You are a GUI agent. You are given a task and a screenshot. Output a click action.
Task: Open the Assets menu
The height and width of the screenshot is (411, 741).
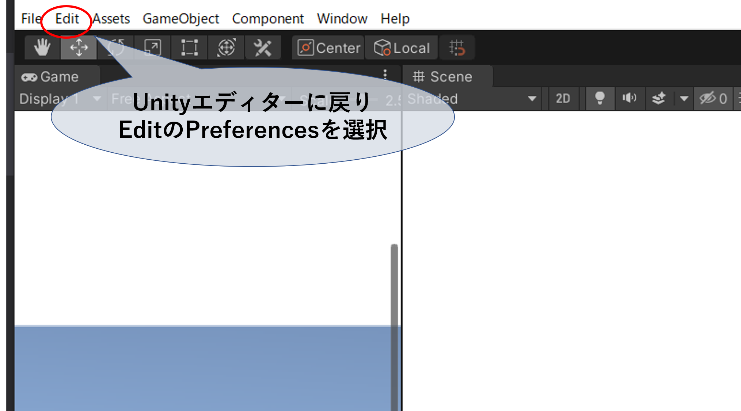tap(111, 19)
